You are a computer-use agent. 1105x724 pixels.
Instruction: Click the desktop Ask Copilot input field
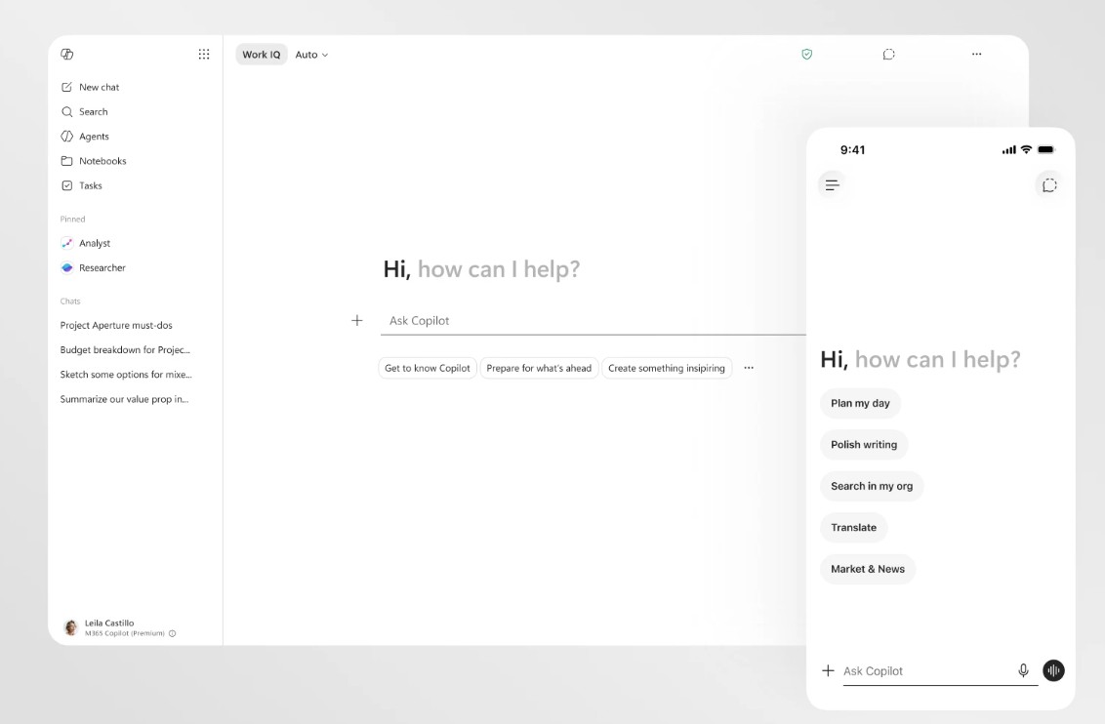pos(593,321)
